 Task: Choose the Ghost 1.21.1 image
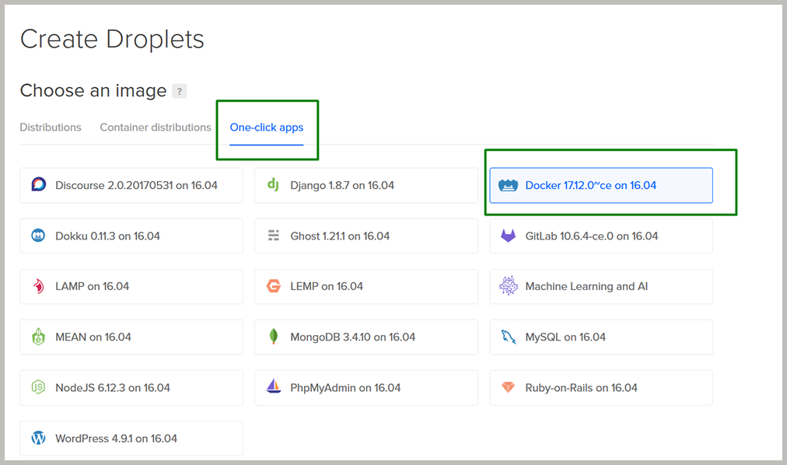click(x=366, y=236)
